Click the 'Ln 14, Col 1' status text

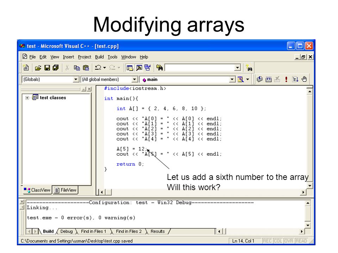click(243, 241)
